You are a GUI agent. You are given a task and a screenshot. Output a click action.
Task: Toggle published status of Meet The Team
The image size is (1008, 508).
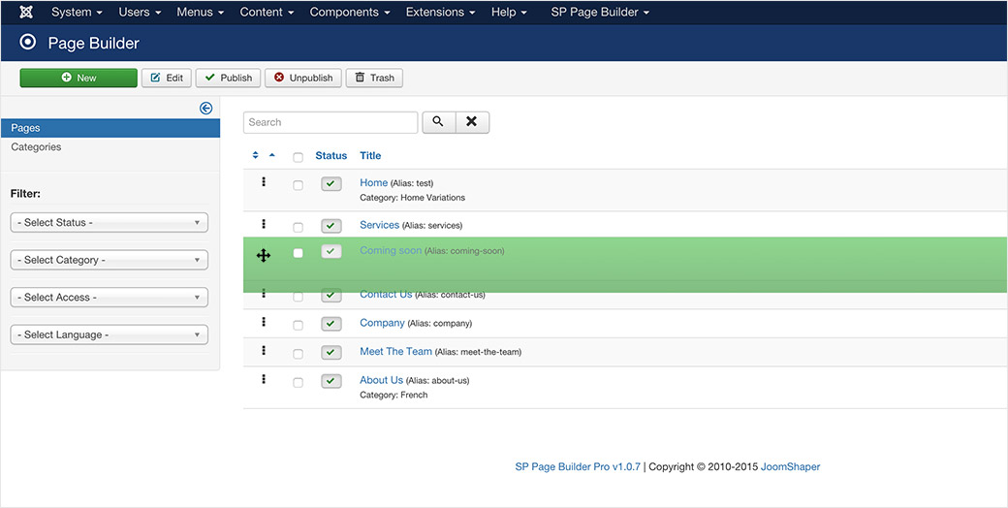tap(331, 353)
